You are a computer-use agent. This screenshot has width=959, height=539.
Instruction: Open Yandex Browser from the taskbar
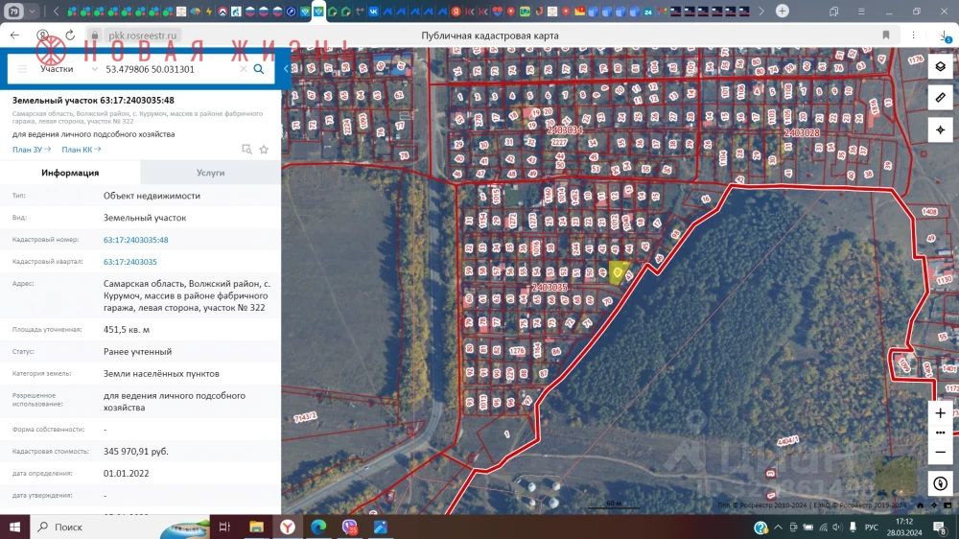[x=287, y=527]
